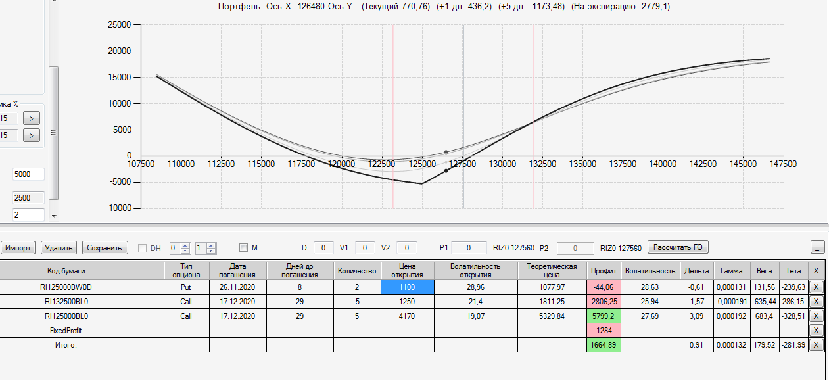Delete the FixedProfit row with X
Screen dimensions: 829x380
point(816,331)
